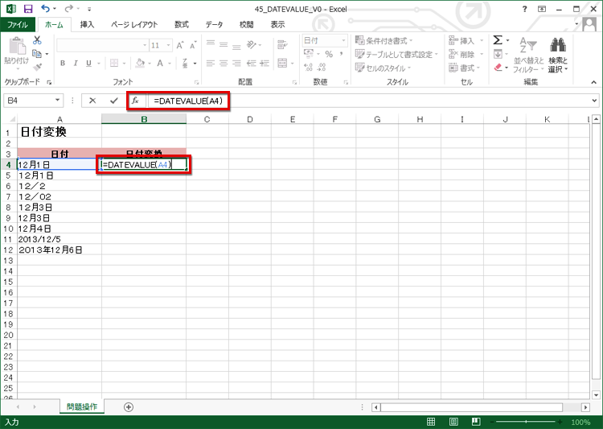
Task: Apply percent style format
Action: click(329, 54)
